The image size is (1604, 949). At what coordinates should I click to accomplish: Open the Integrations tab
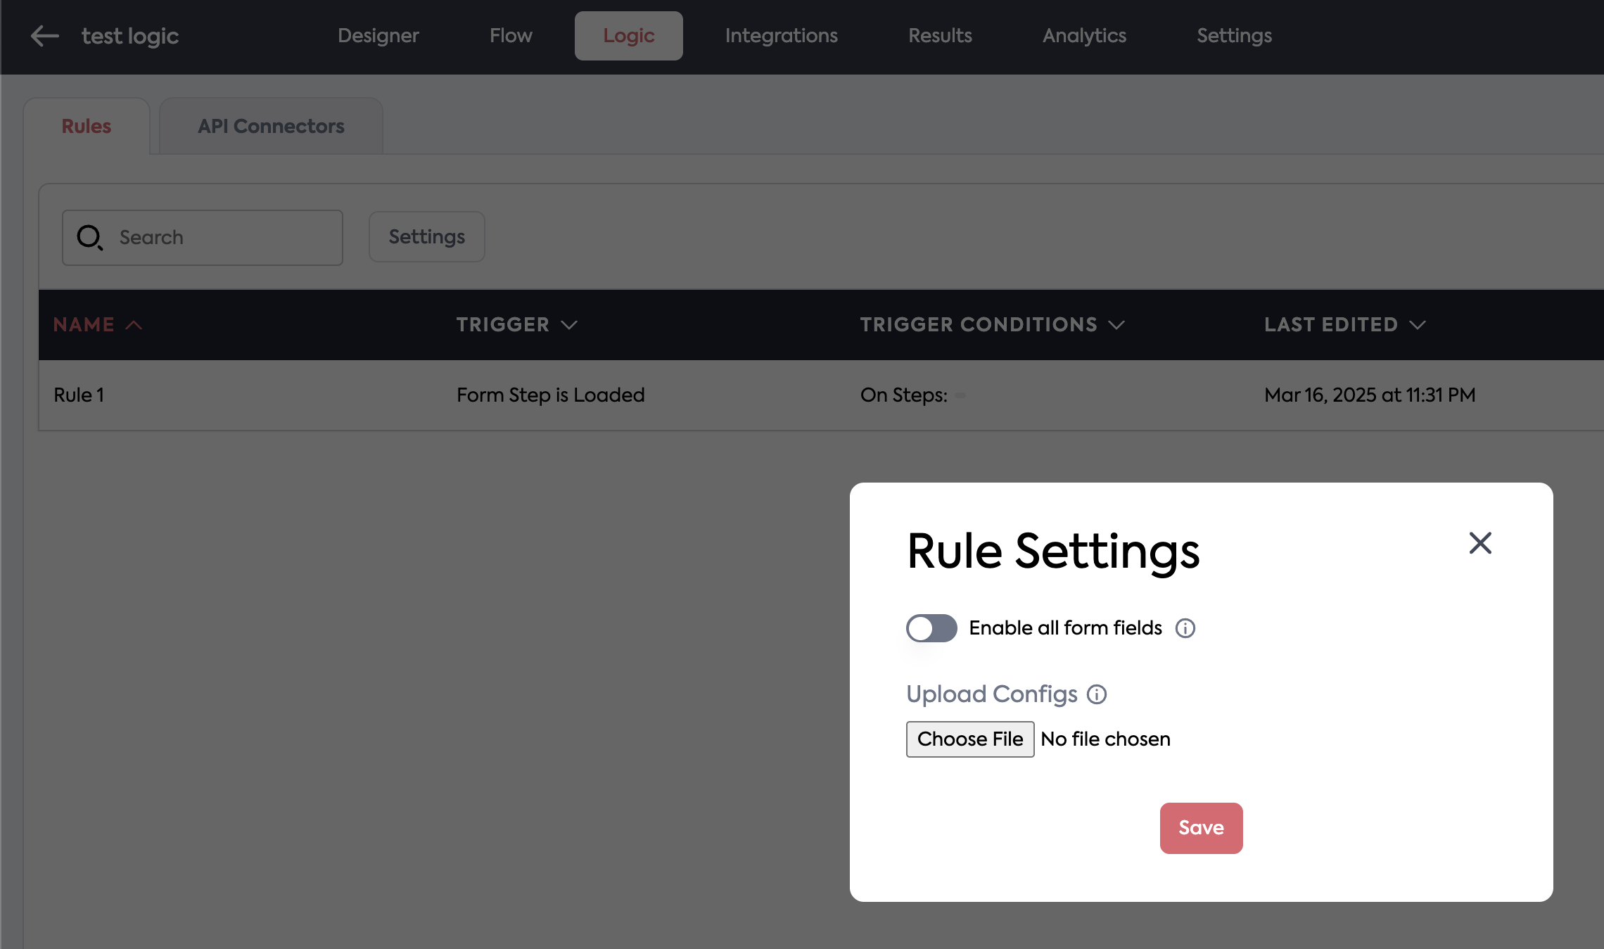tap(781, 36)
